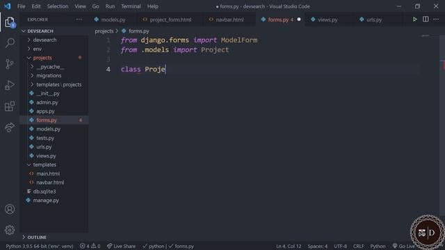Viewport: 445px width, 250px height.
Task: Change the Python language mode
Action: click(378, 246)
